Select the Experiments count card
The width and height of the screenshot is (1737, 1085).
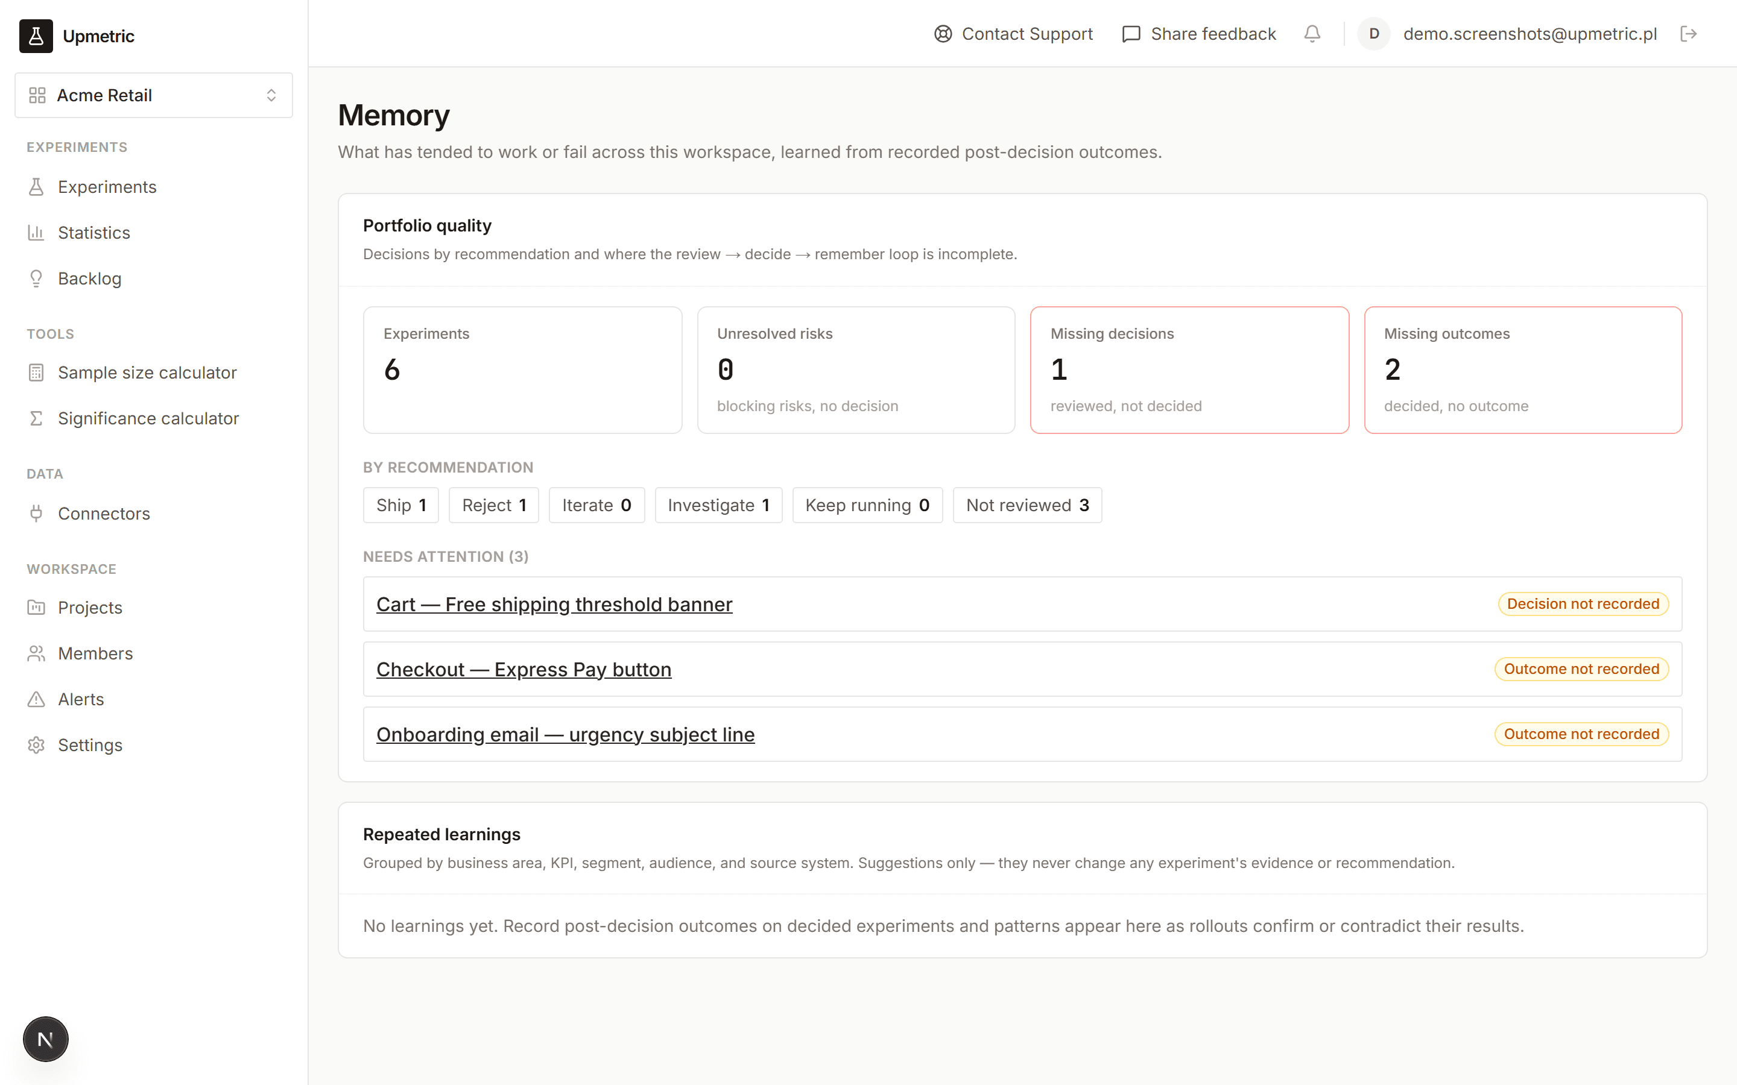(x=522, y=370)
